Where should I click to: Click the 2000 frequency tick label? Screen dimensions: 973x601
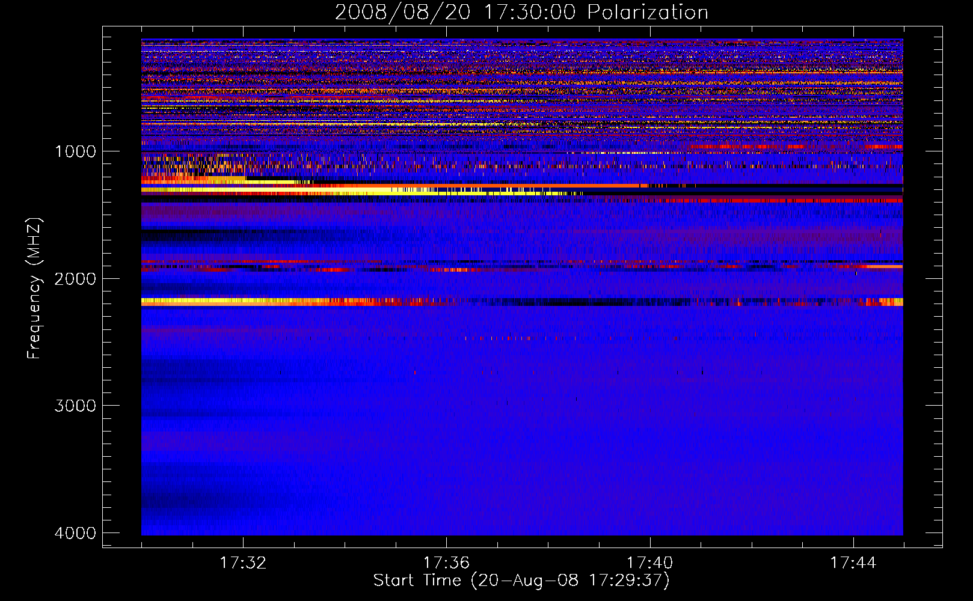point(75,278)
